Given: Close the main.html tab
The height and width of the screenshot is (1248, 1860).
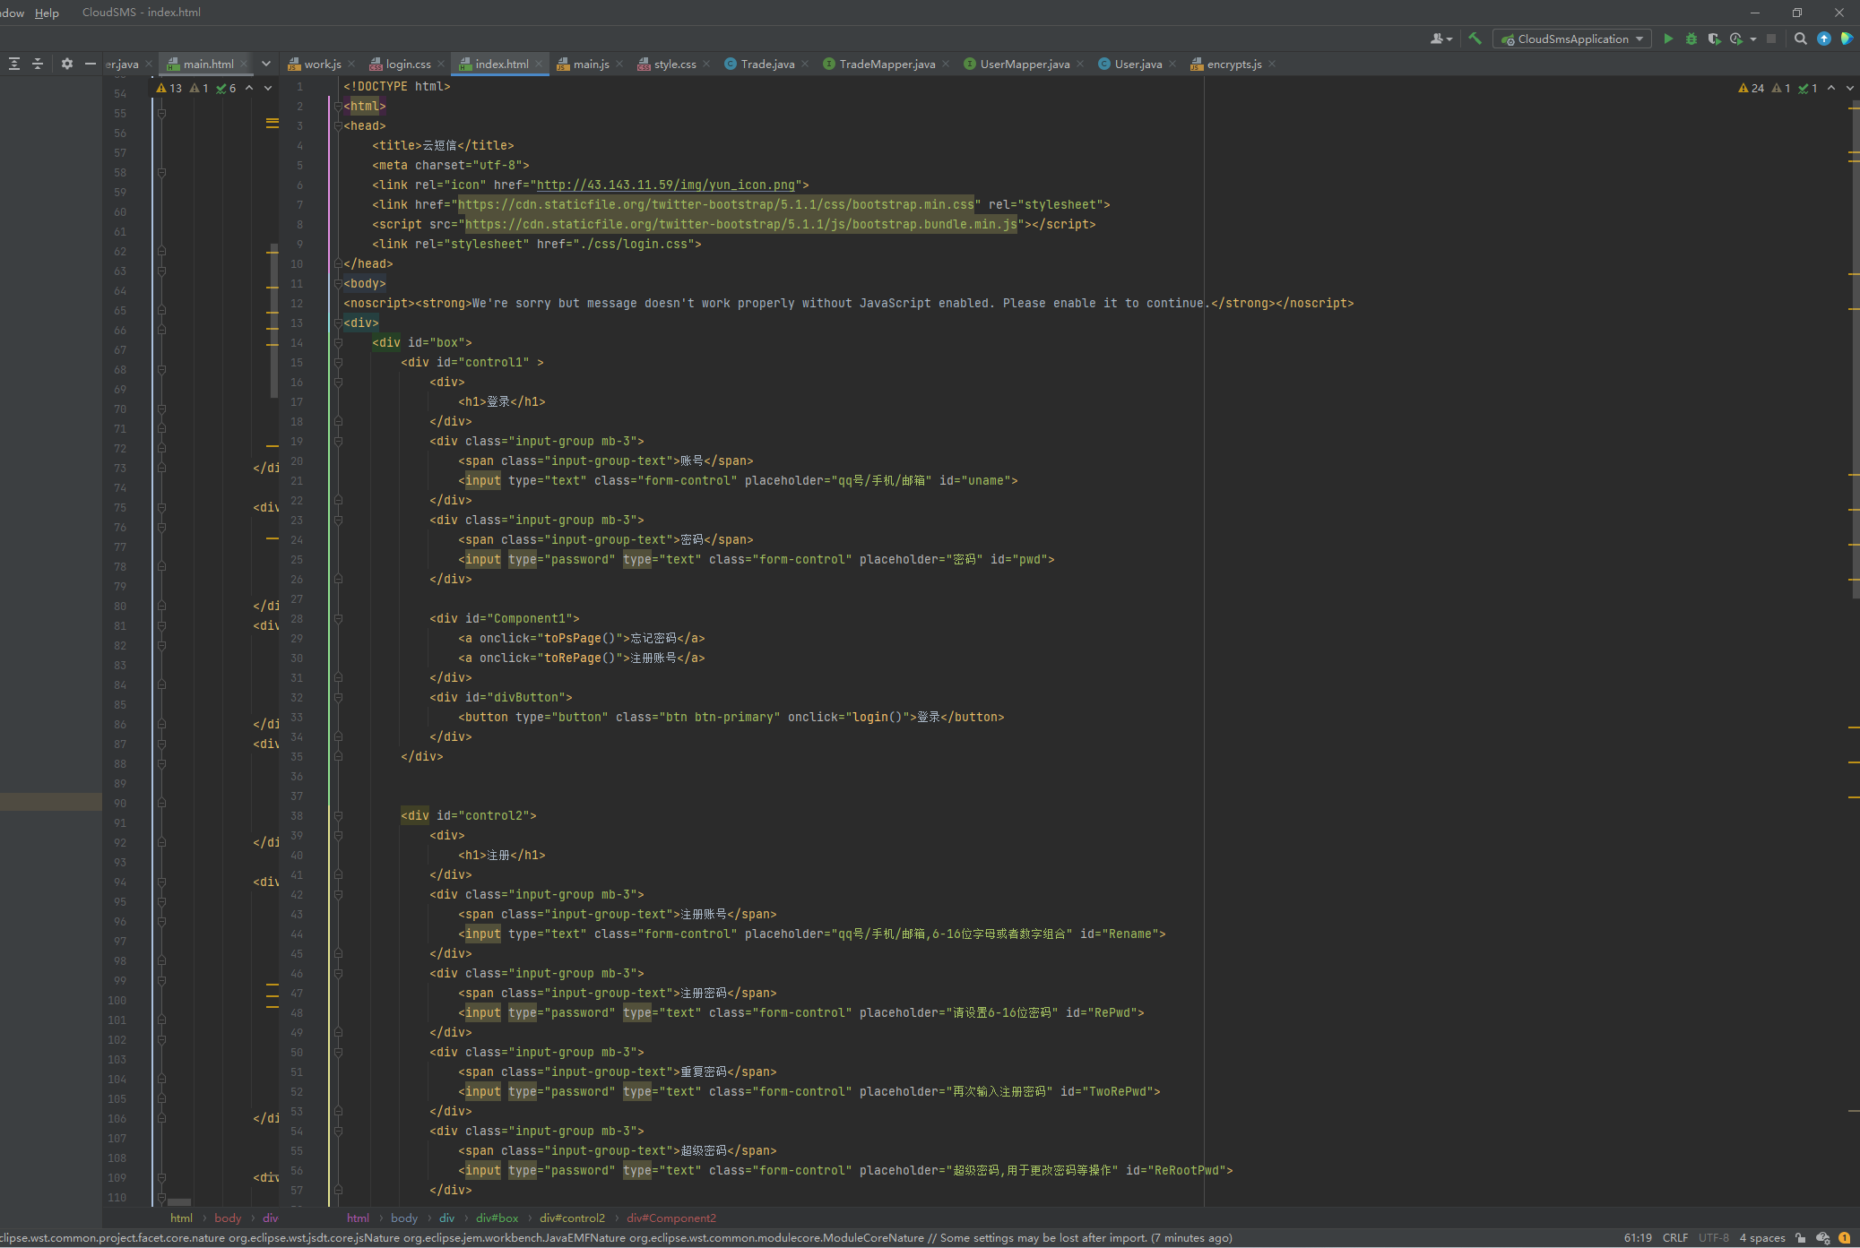Looking at the screenshot, I should pos(244,64).
